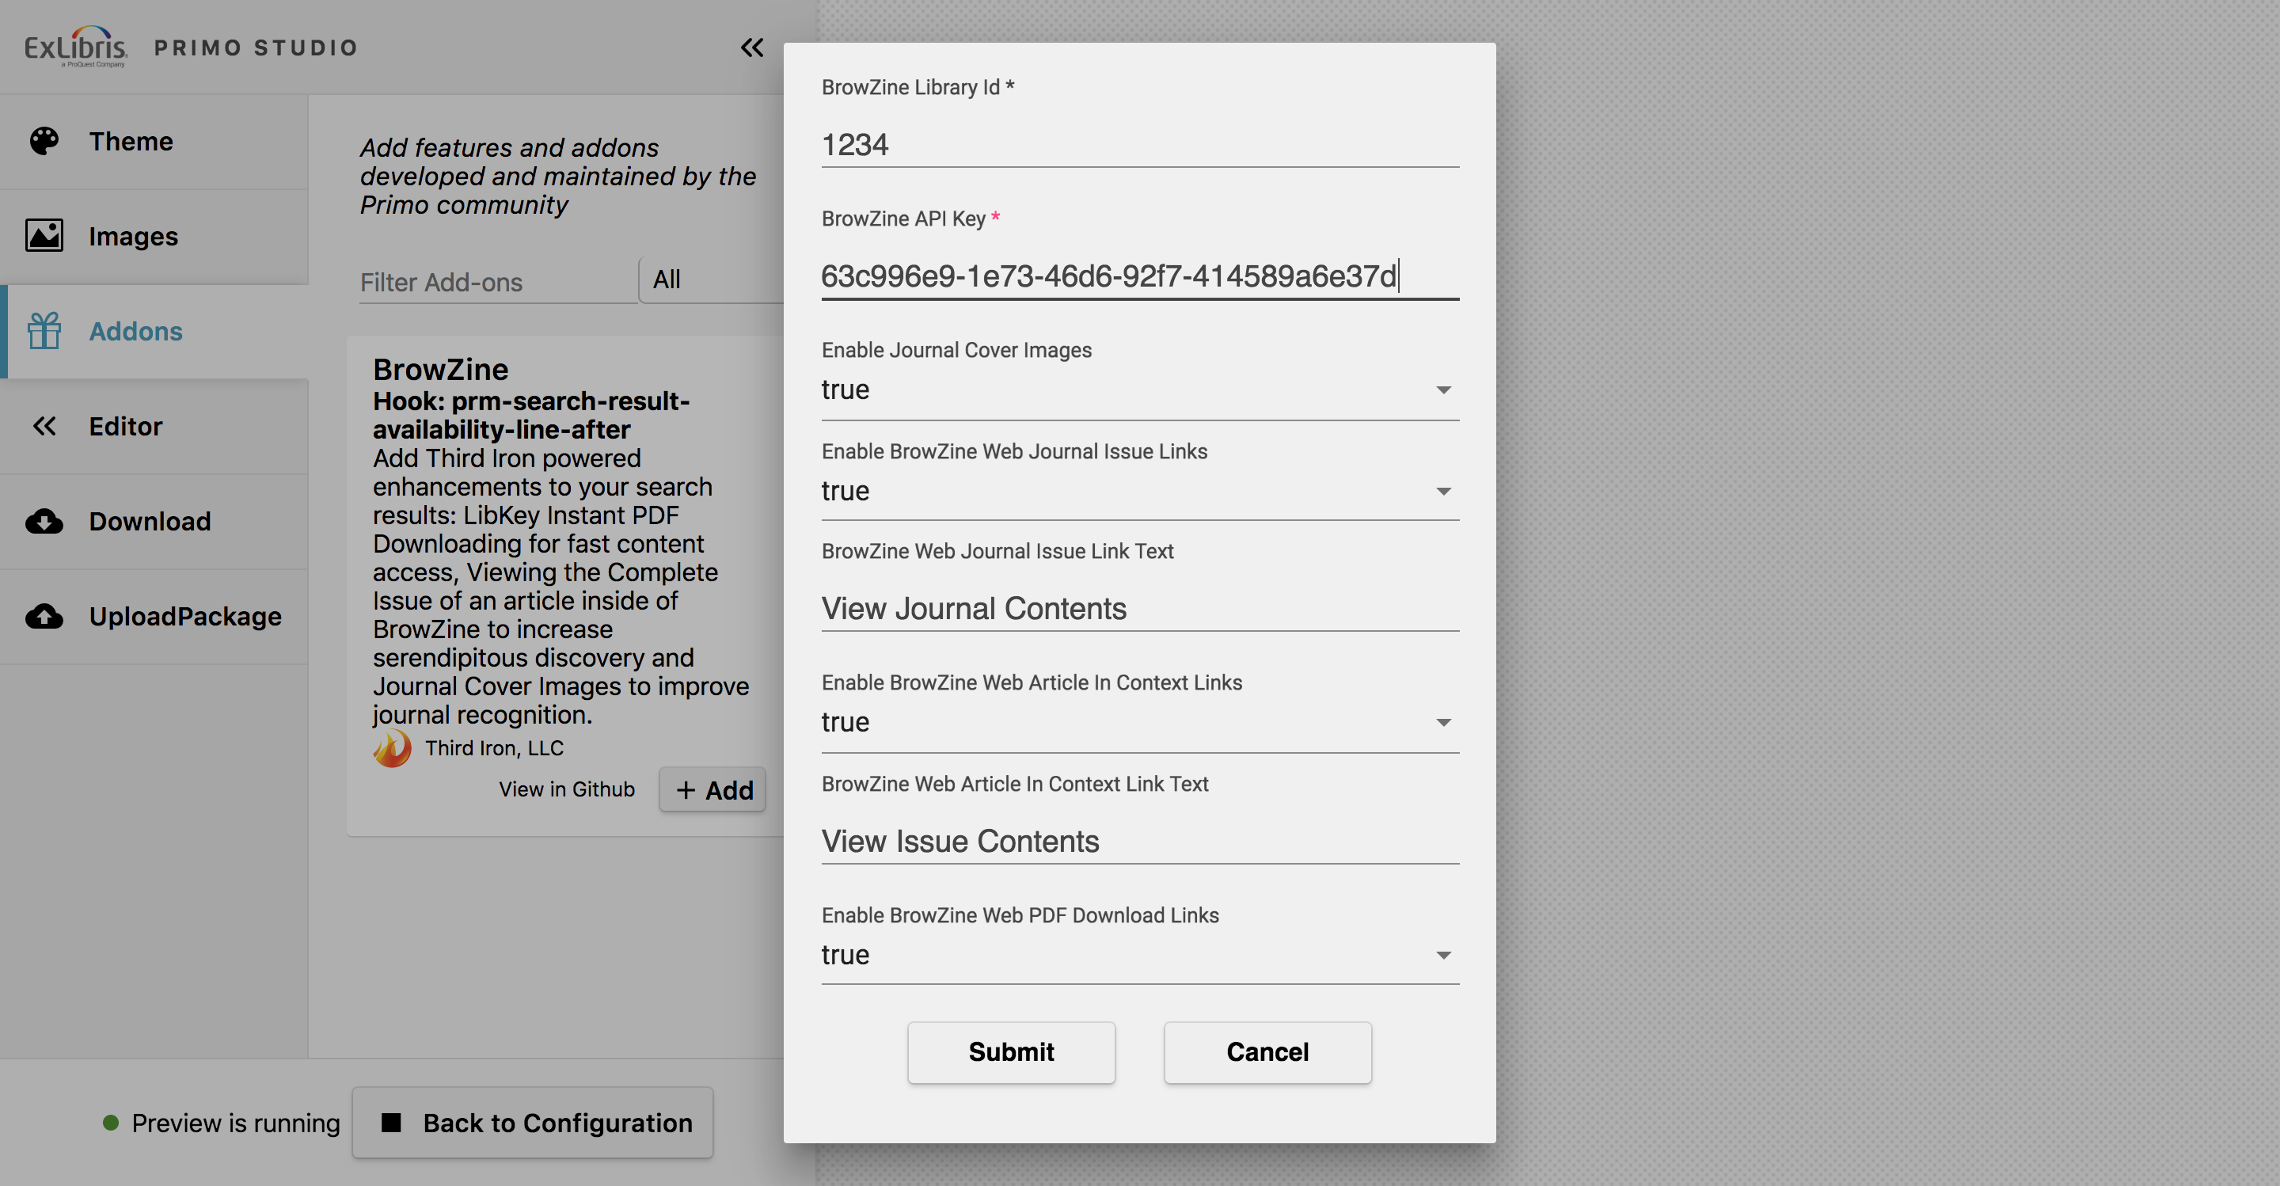Click the Cancel button
Screen dimensions: 2280x1186
pos(1267,1050)
